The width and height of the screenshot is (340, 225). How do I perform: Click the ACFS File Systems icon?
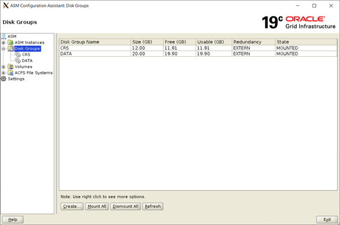pos(10,73)
